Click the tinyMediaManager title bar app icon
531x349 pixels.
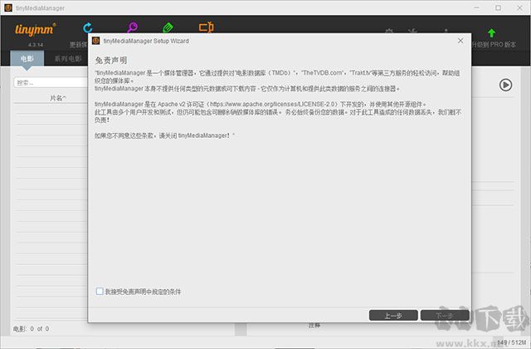tap(8, 7)
